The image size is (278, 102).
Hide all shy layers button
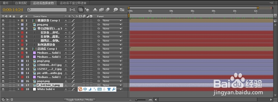click(x=95, y=9)
